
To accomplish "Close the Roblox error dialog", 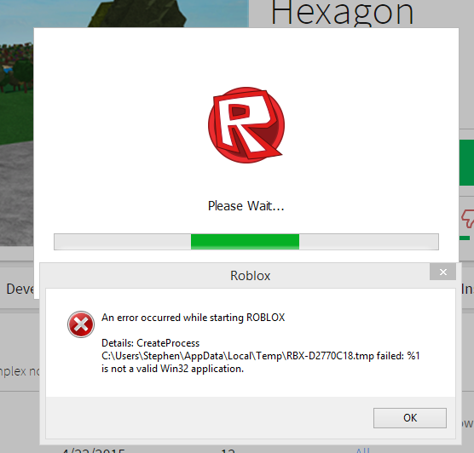I will click(442, 272).
